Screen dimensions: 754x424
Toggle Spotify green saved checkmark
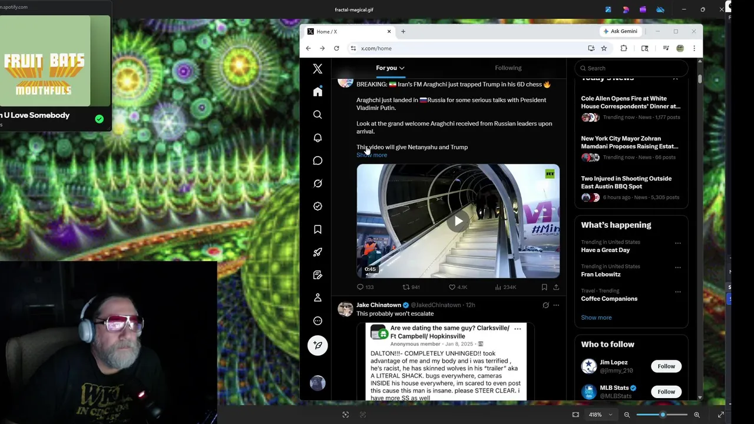coord(99,119)
